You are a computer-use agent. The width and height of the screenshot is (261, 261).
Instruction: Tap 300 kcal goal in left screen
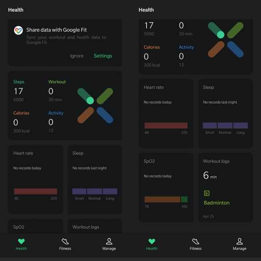click(21, 131)
